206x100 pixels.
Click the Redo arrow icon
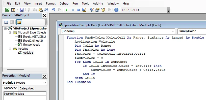coord(59,10)
